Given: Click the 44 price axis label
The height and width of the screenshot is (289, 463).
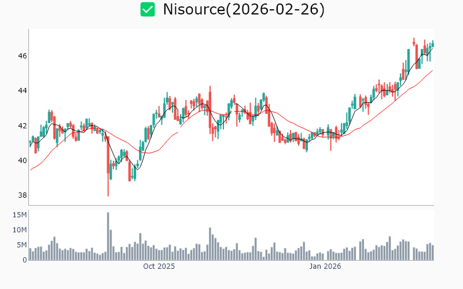Looking at the screenshot, I should pos(21,91).
